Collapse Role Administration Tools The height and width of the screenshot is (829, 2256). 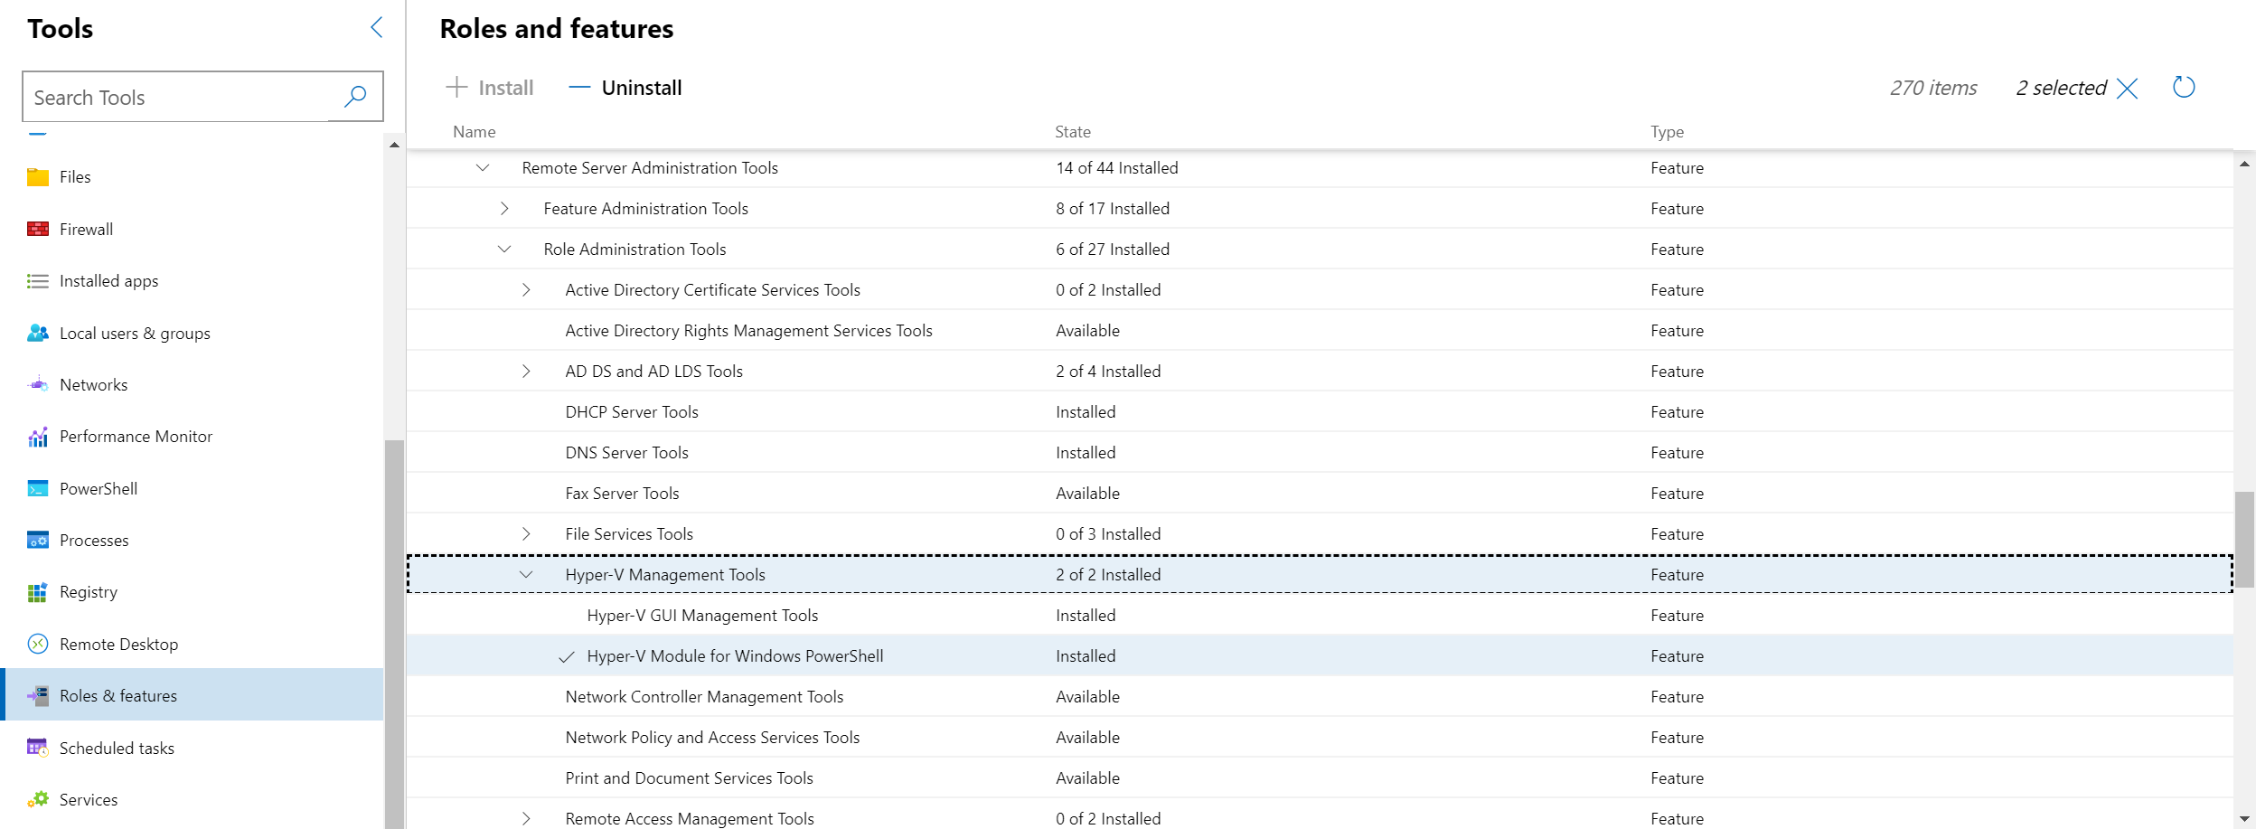[x=504, y=249]
